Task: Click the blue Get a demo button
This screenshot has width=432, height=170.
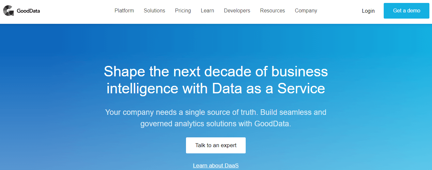Action: click(407, 11)
